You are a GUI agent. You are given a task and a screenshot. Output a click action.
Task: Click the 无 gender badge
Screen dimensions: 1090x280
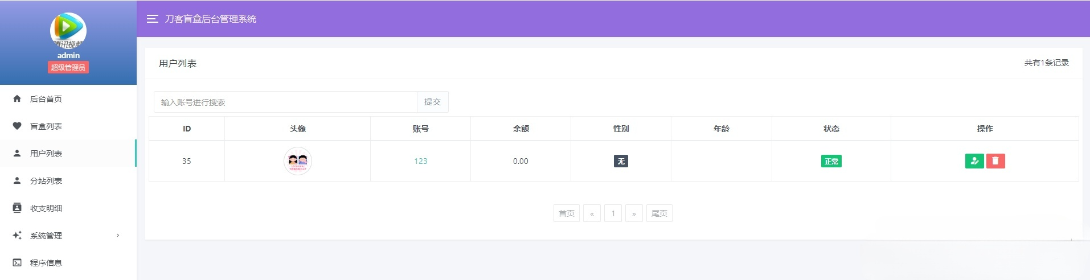coord(621,162)
